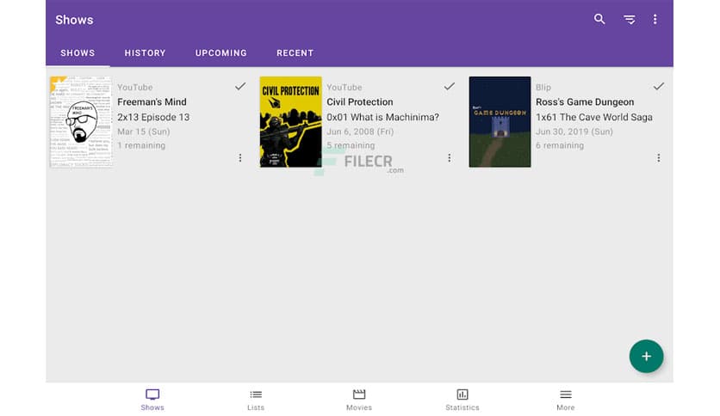Image resolution: width=720 pixels, height=416 pixels.
Task: Select Shows in bottom navigation
Action: pyautogui.click(x=152, y=399)
